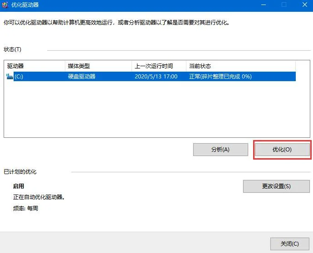Click the 分析(A) analyze button
This screenshot has height=253, width=313.
[x=220, y=150]
